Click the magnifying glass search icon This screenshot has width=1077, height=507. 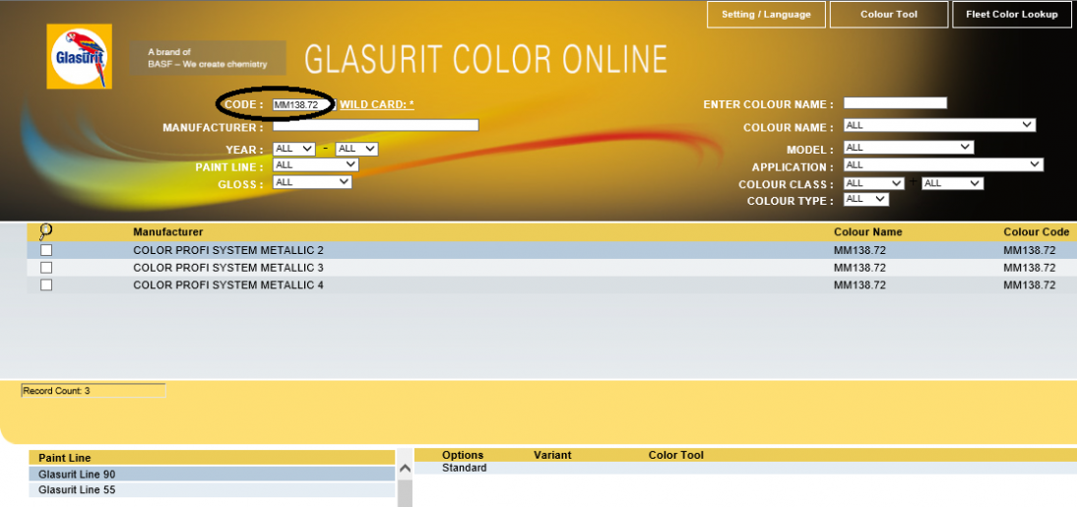point(46,231)
